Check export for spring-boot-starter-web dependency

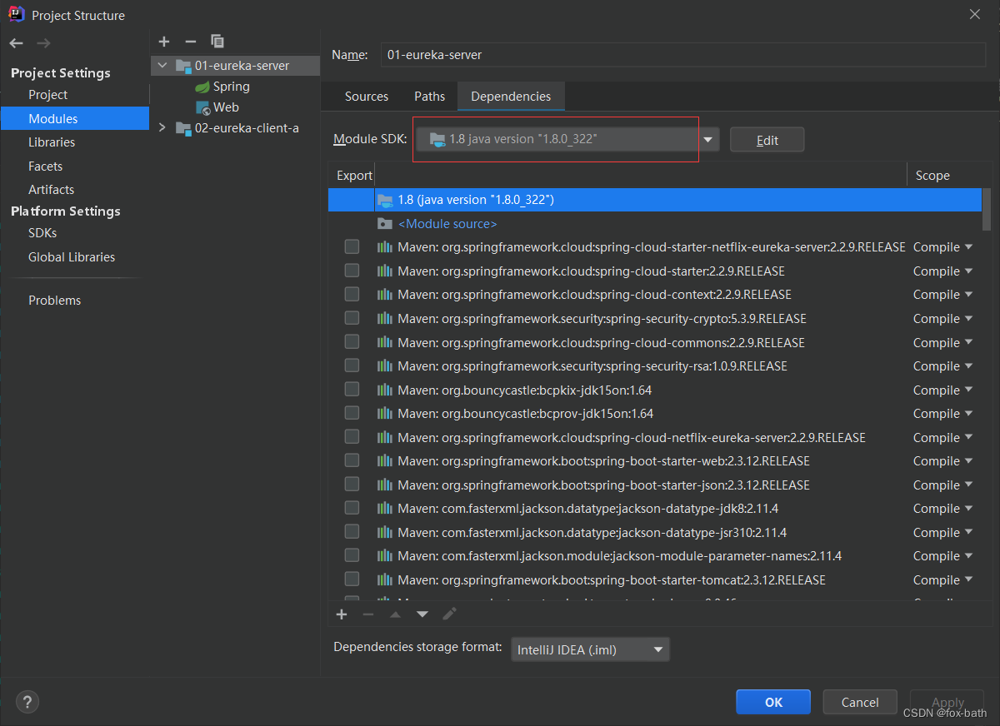pyautogui.click(x=352, y=460)
